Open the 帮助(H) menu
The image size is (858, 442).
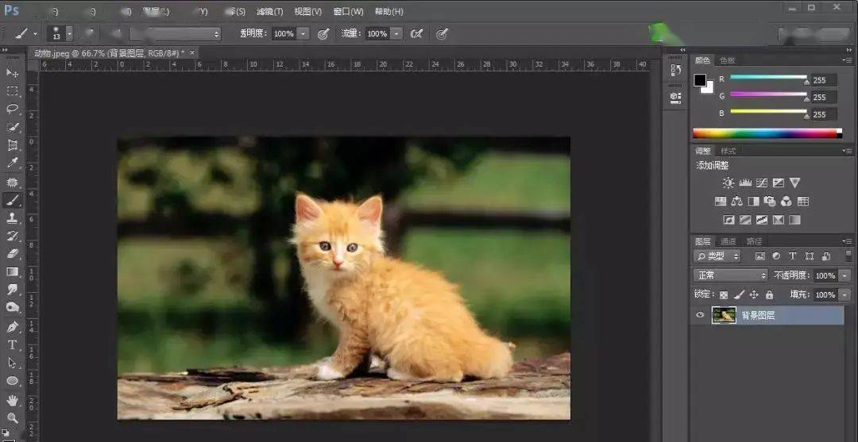point(389,11)
